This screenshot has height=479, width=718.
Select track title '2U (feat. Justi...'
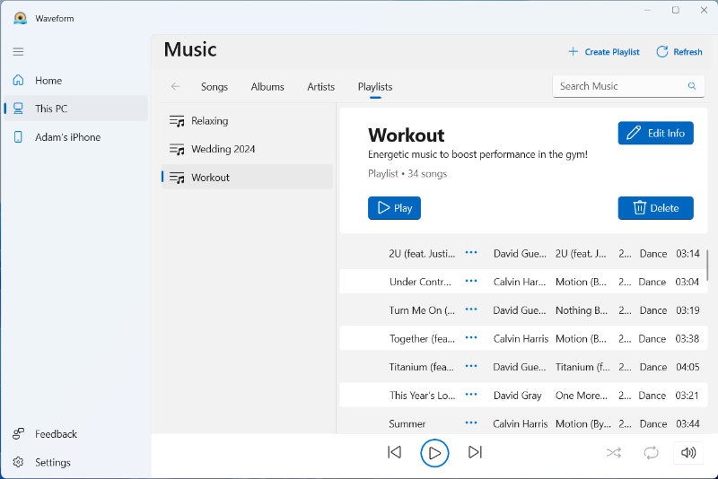[x=422, y=254]
